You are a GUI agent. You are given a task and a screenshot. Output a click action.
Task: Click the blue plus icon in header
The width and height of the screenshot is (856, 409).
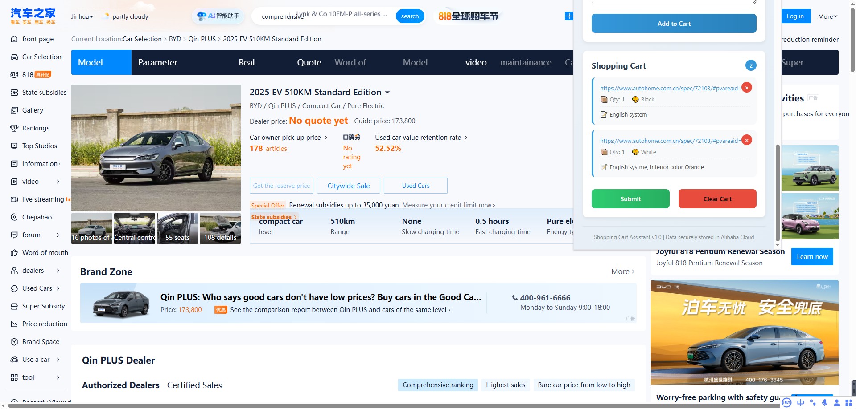point(569,16)
